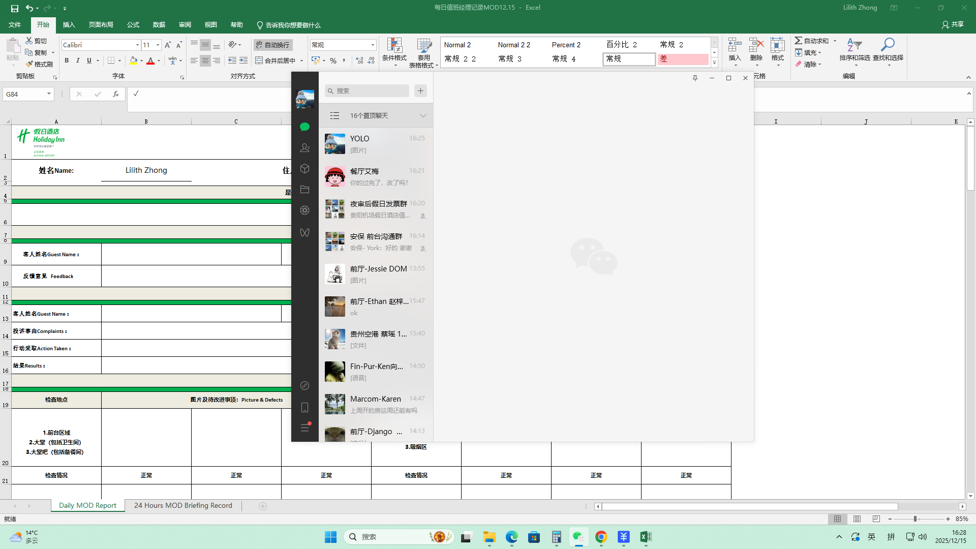This screenshot has width=976, height=549.
Task: Open the Calibri font name dropdown
Action: pos(137,45)
